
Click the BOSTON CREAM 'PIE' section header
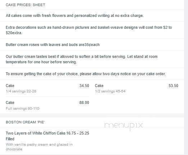tap(25, 122)
